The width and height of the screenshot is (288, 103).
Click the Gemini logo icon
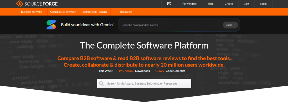(x=51, y=25)
